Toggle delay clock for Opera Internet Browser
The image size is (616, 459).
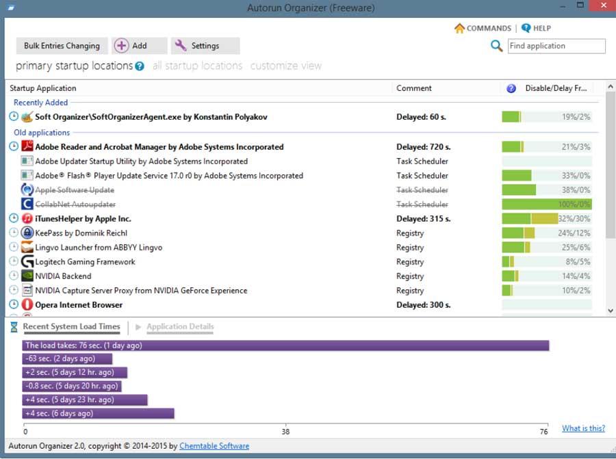(14, 304)
